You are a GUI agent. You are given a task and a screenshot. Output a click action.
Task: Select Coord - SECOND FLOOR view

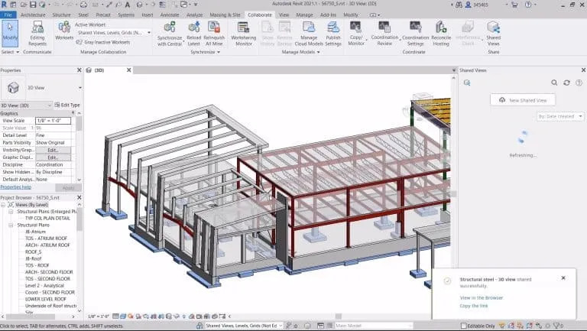click(50, 292)
